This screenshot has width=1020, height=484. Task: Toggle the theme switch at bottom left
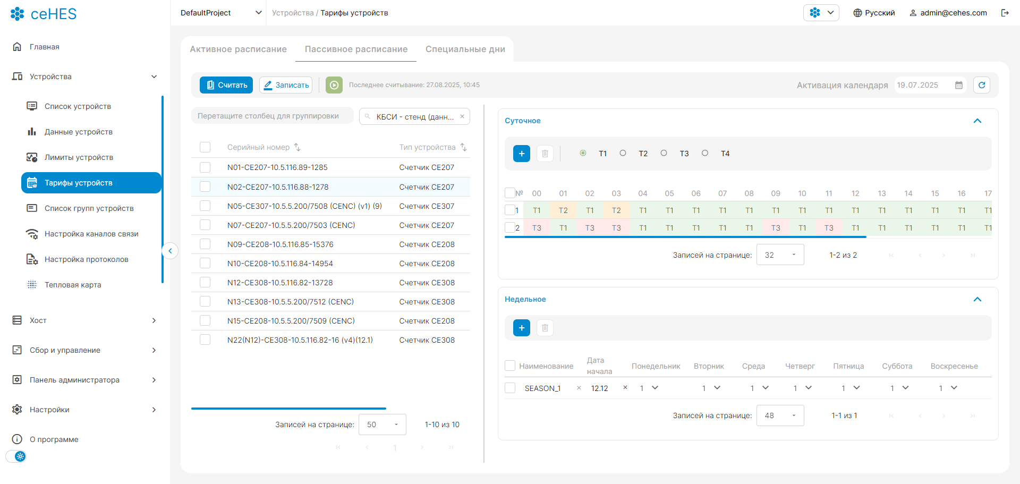tap(16, 456)
